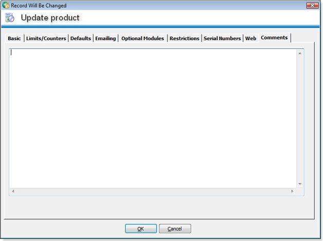Screen dimensions: 323x241
Task: Click the Update product header icon
Action: coord(10,18)
